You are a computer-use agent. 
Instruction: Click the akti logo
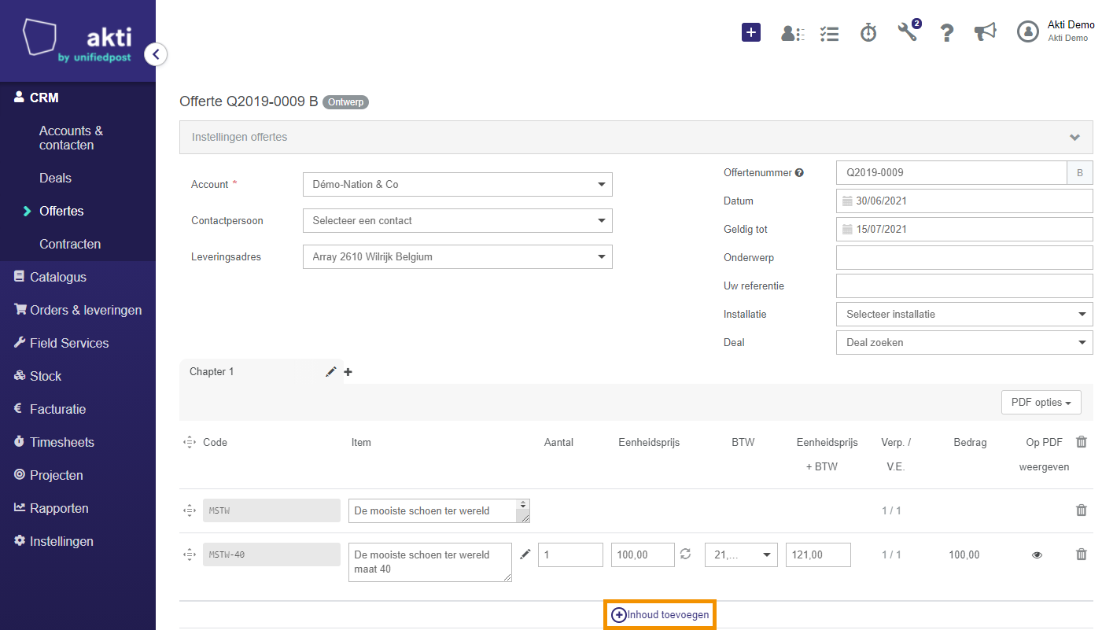(x=77, y=41)
